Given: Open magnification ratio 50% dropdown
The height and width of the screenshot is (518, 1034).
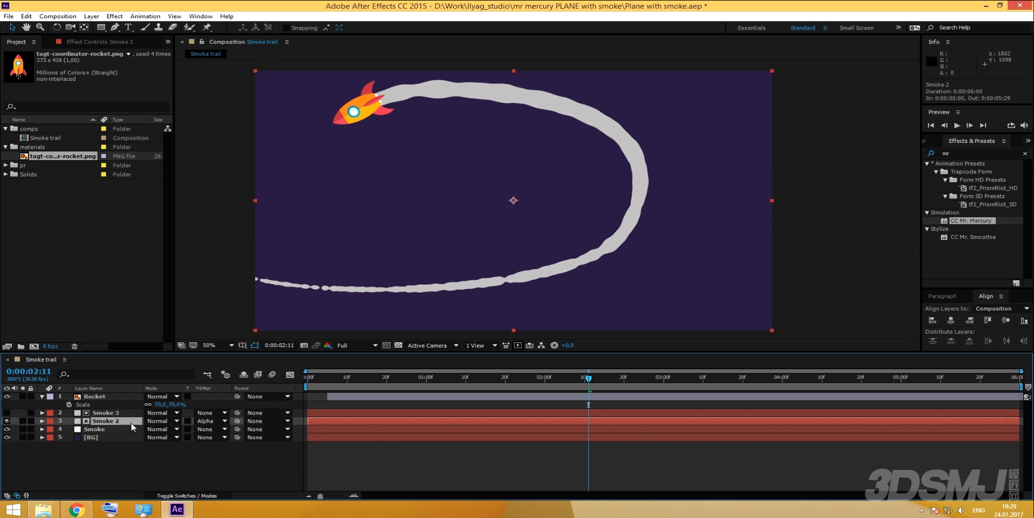Looking at the screenshot, I should point(218,346).
